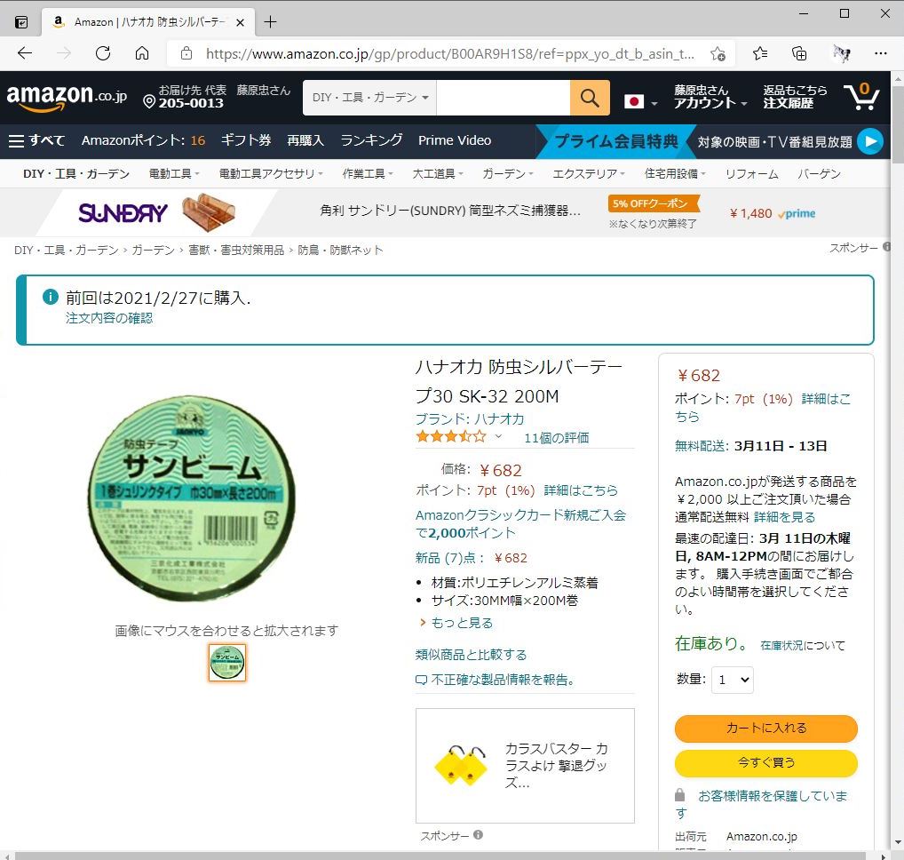This screenshot has height=860, width=904.
Task: Click 今すぐ買う button
Action: pyautogui.click(x=765, y=762)
